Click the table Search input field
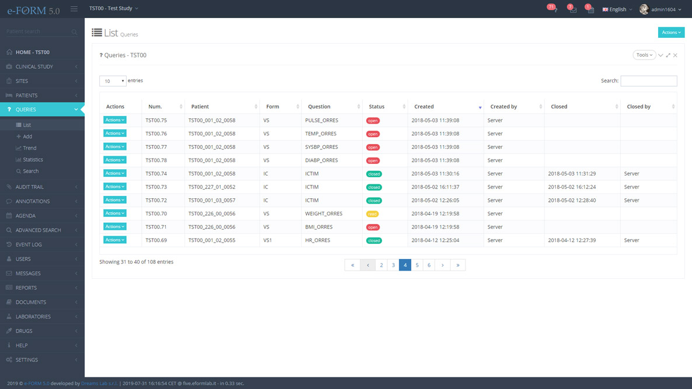Viewport: 692px width, 389px height. click(648, 81)
